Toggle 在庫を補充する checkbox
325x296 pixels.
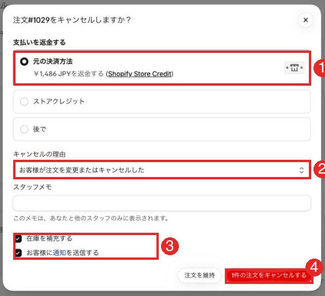pos(18,239)
